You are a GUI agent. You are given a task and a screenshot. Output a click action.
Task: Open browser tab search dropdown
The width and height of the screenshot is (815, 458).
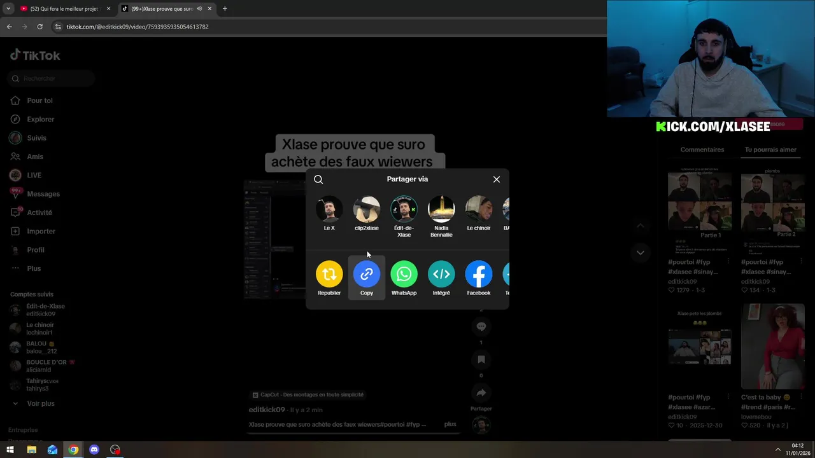[8, 9]
